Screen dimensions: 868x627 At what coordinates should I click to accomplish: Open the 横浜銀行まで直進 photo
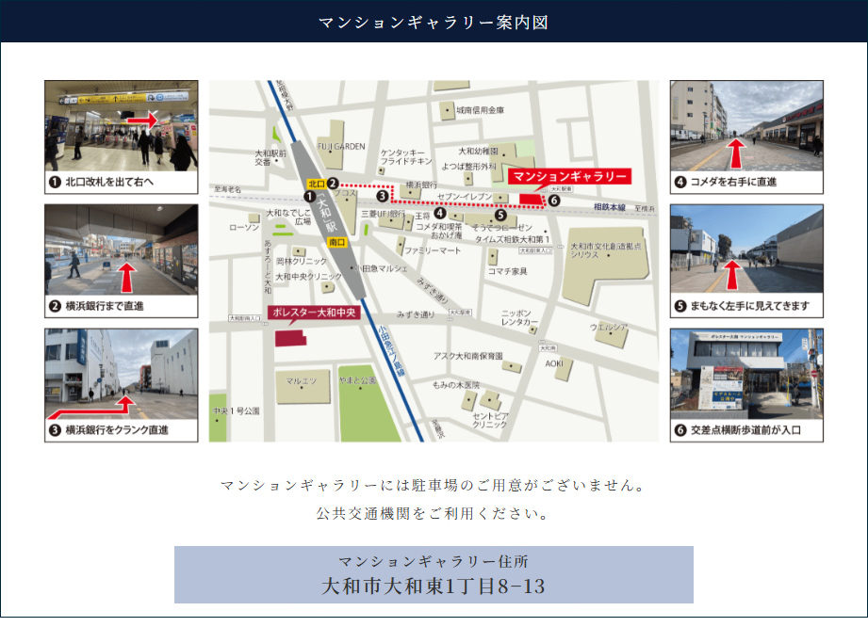coord(121,249)
